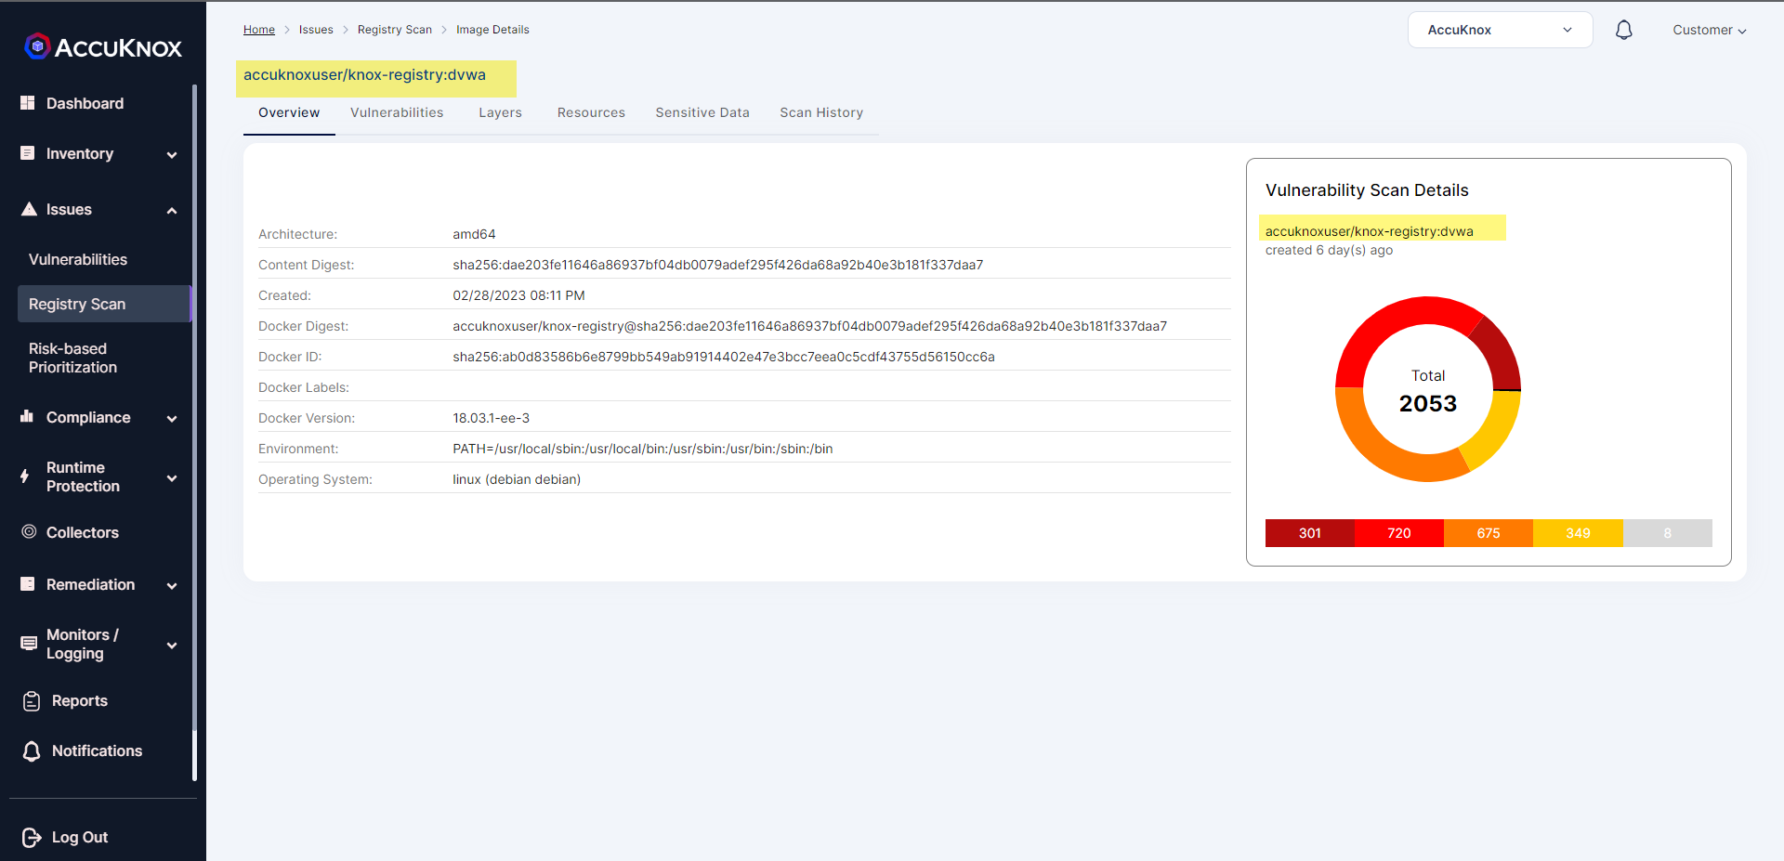The width and height of the screenshot is (1784, 861).
Task: Click the Image Details breadcrumb
Action: (x=492, y=30)
